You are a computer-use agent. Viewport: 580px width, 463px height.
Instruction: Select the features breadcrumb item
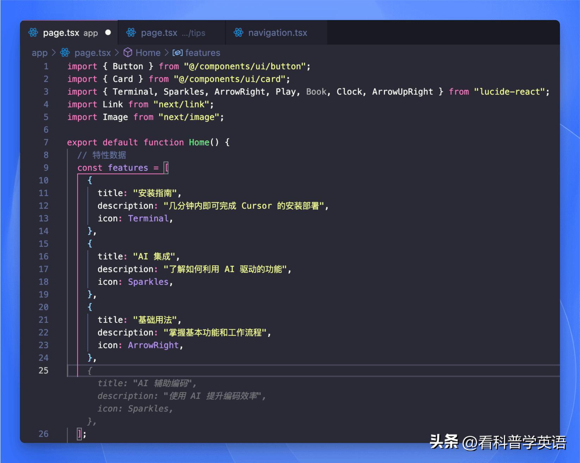click(x=202, y=53)
